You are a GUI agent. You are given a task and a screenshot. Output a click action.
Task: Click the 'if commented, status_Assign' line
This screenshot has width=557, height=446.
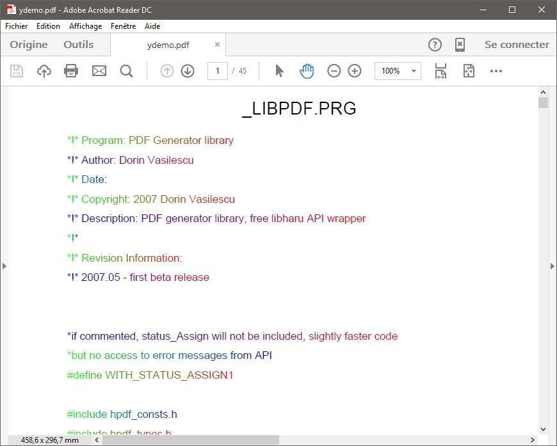232,337
